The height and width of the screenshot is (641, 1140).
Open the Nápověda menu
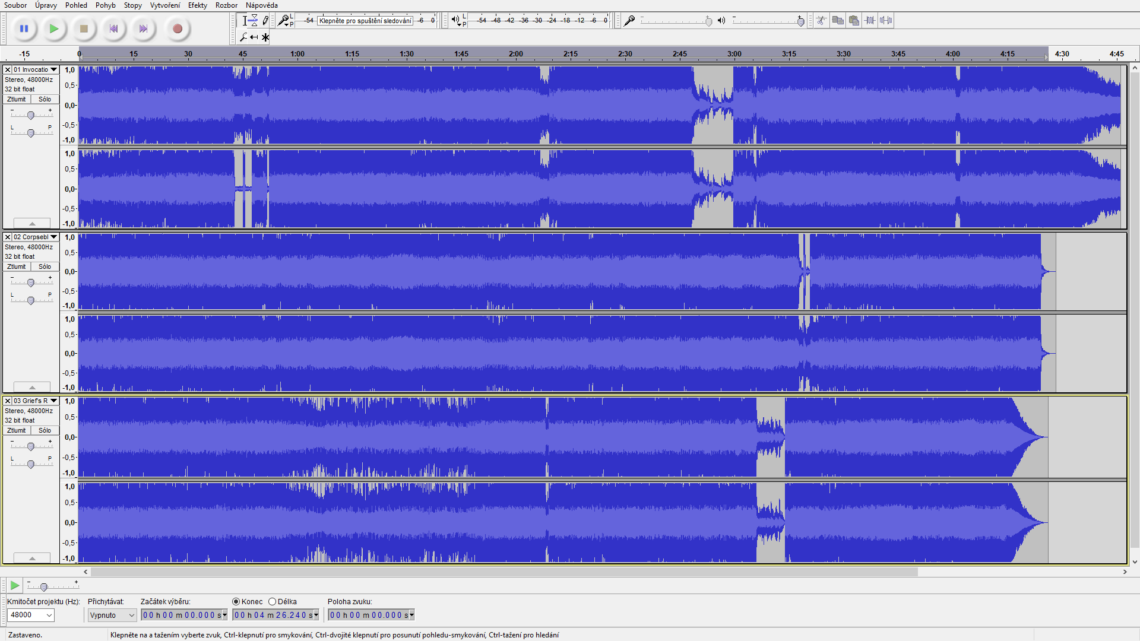262,5
